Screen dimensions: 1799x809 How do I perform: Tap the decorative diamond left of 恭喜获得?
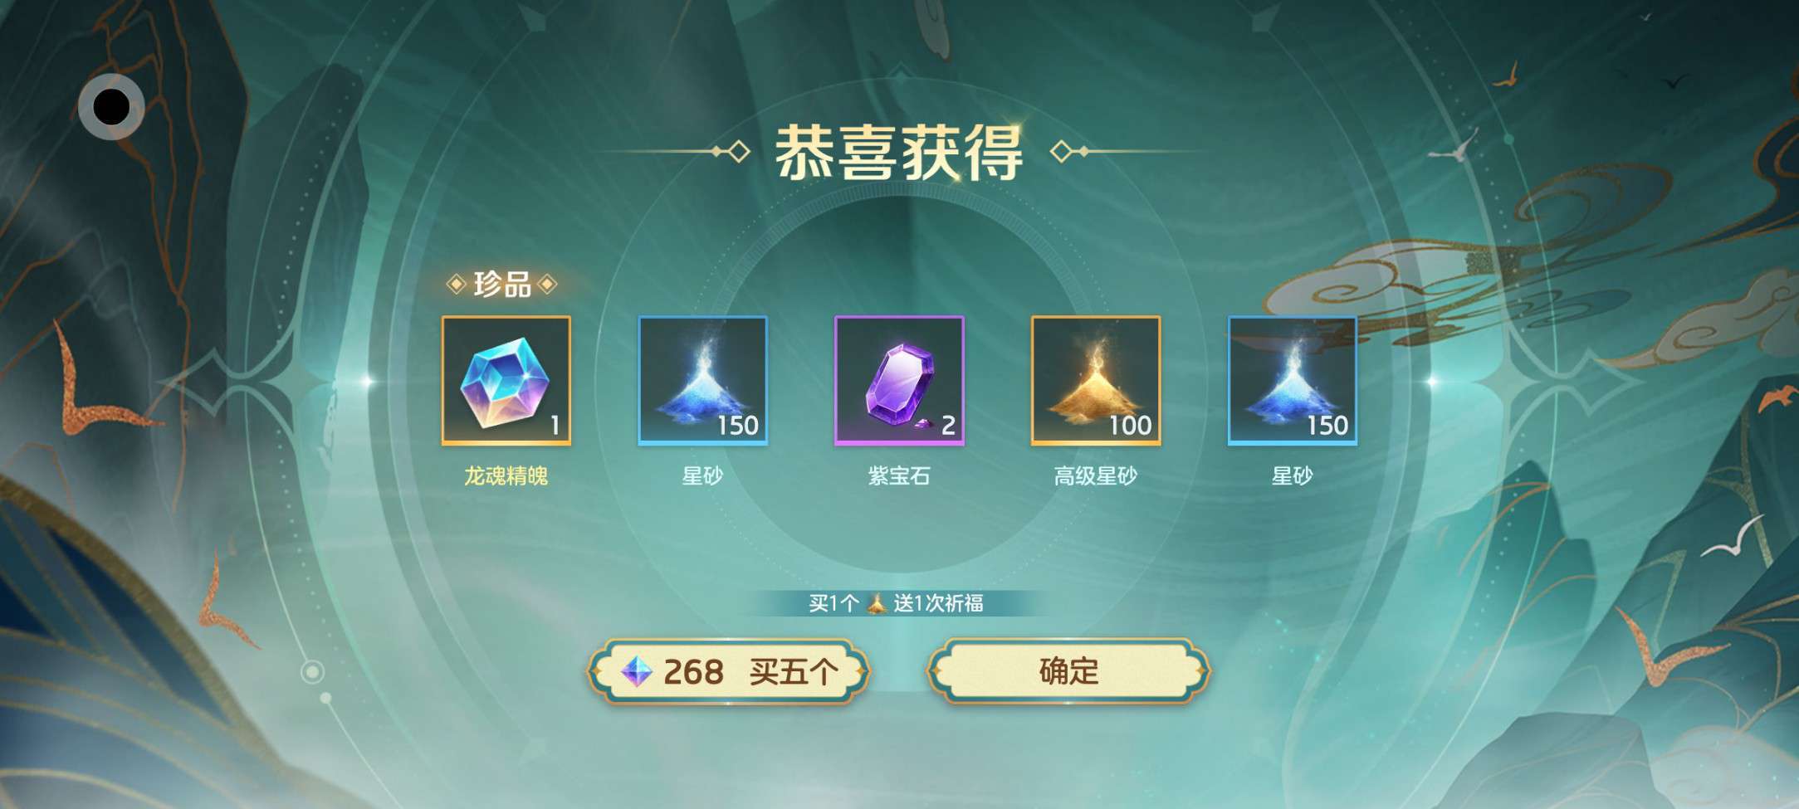click(737, 152)
